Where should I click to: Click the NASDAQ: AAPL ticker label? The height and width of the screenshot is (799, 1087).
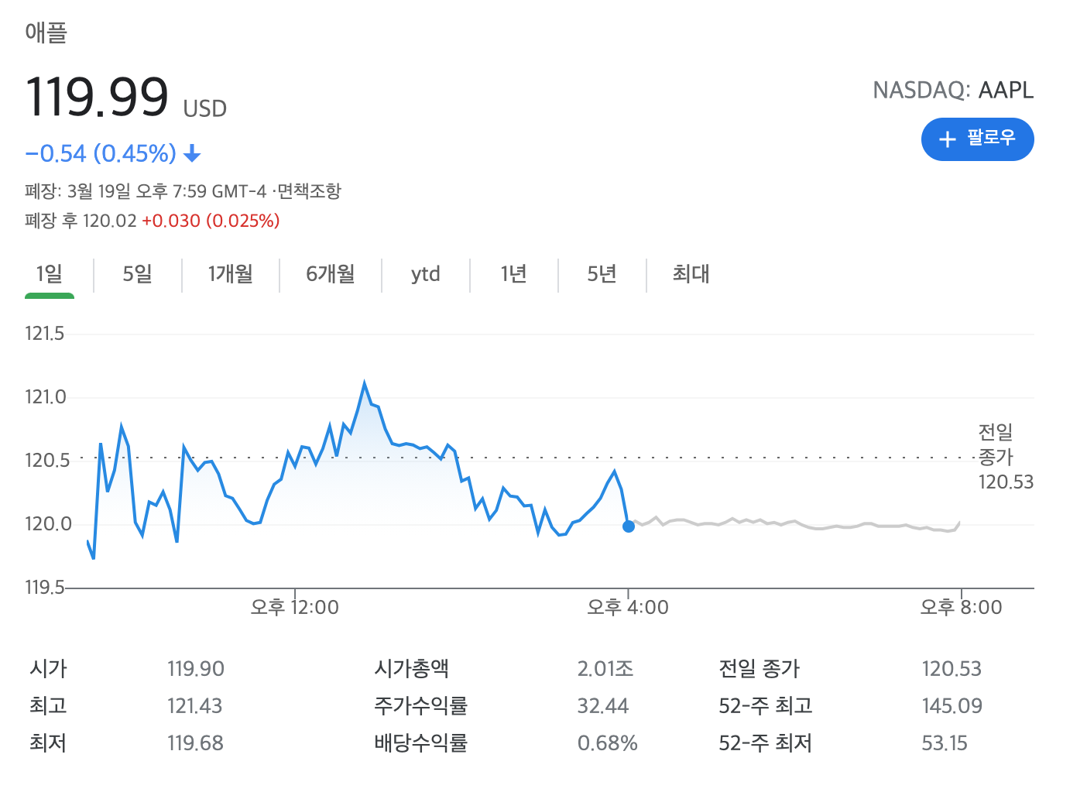(953, 91)
